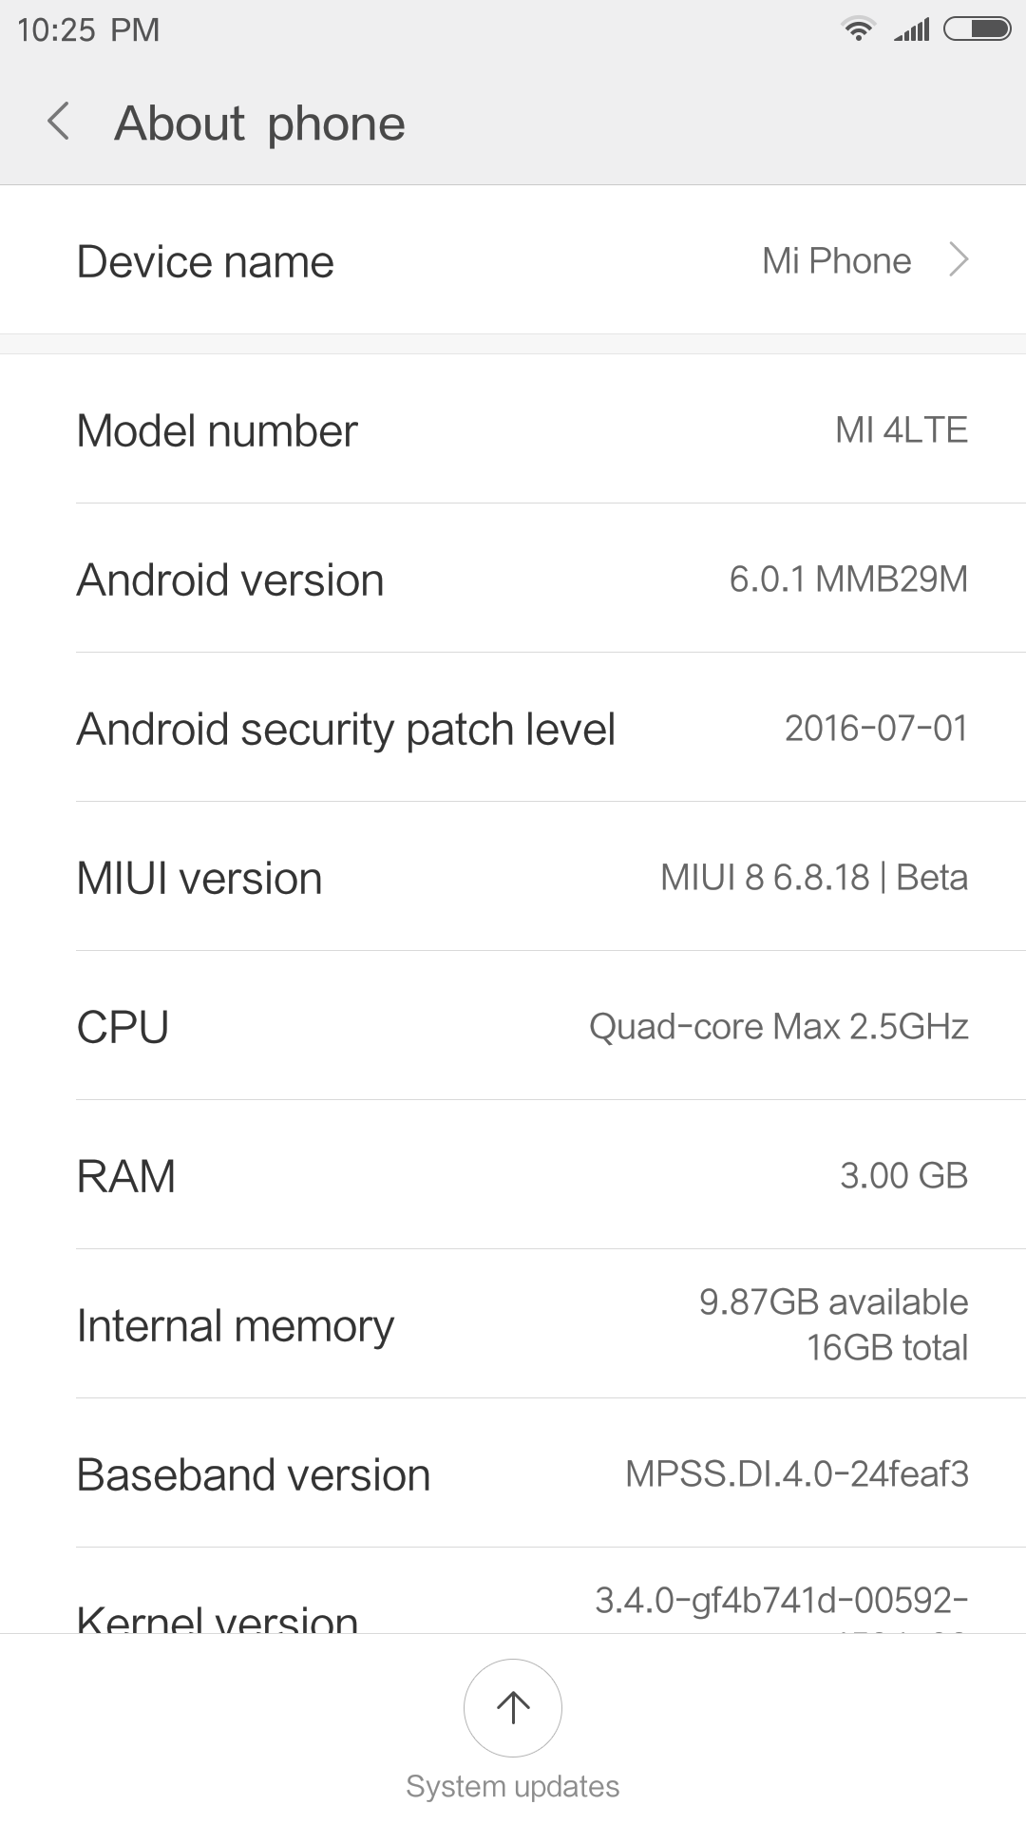The image size is (1026, 1824).
Task: Open Internal memory details
Action: 513,1325
